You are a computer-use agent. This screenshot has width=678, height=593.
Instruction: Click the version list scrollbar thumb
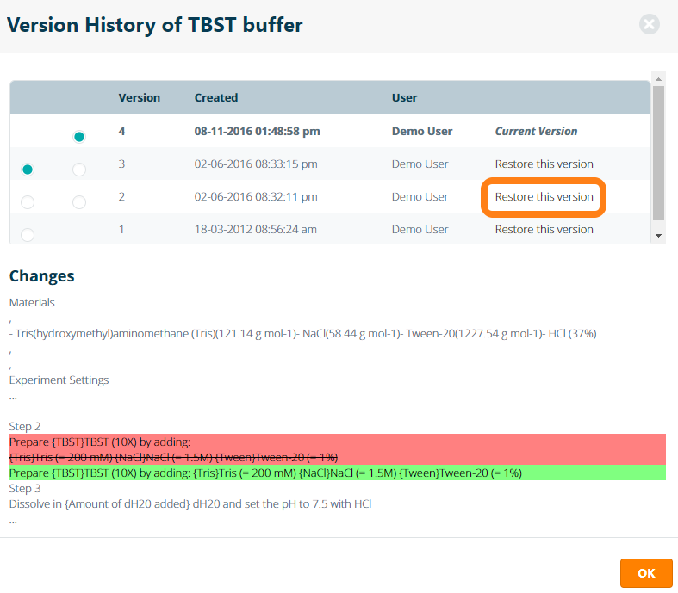click(658, 151)
